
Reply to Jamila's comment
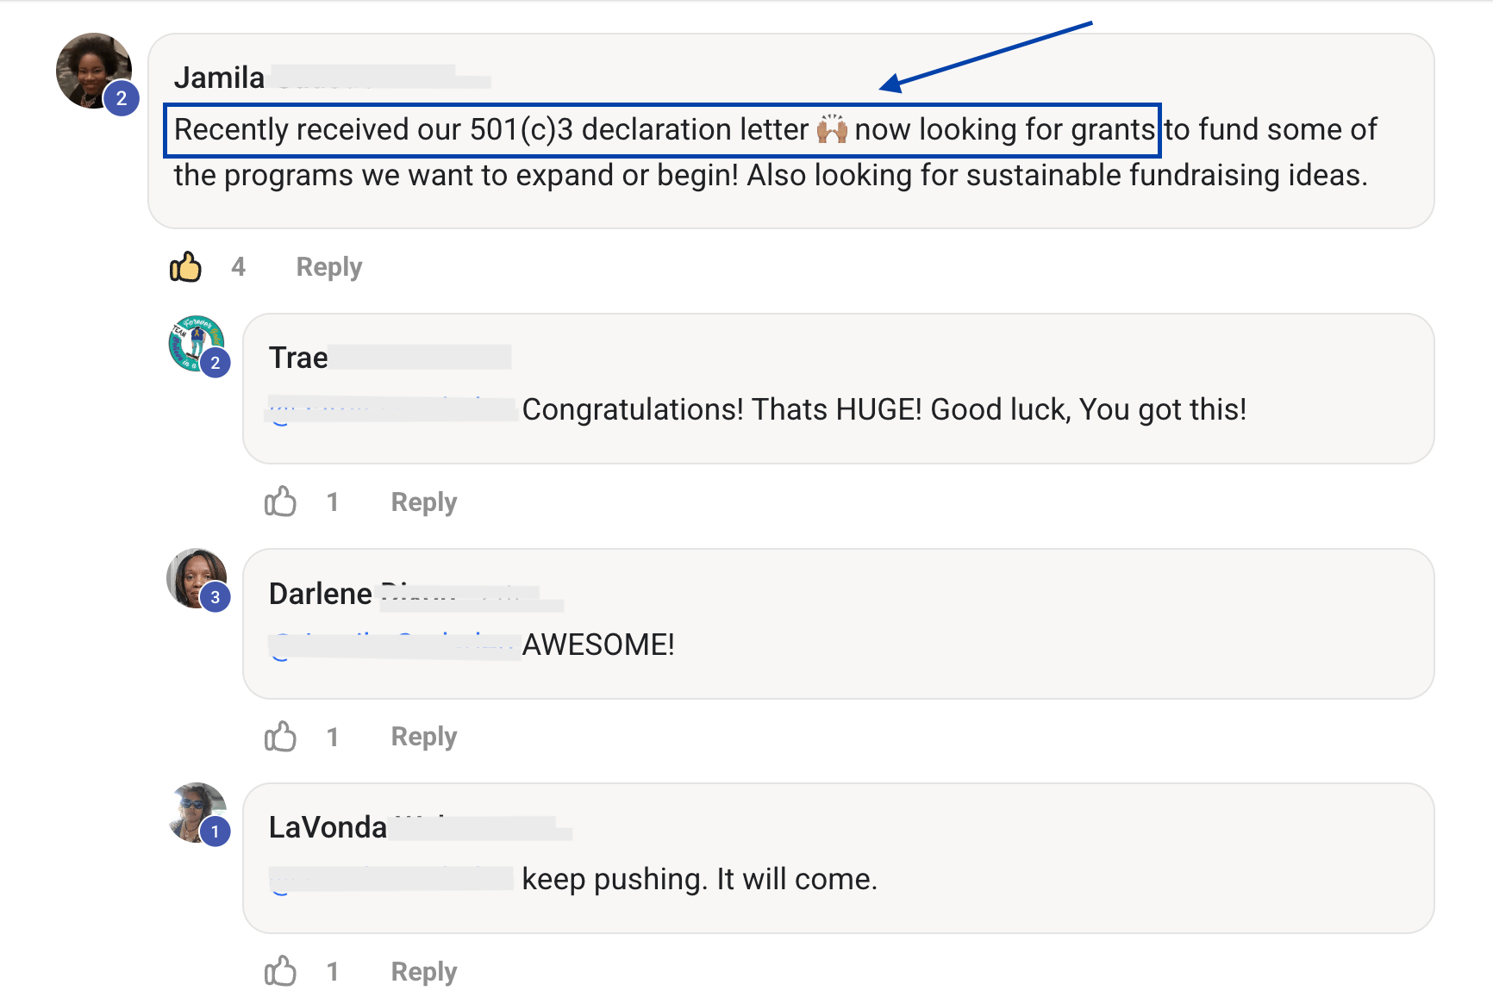[329, 267]
